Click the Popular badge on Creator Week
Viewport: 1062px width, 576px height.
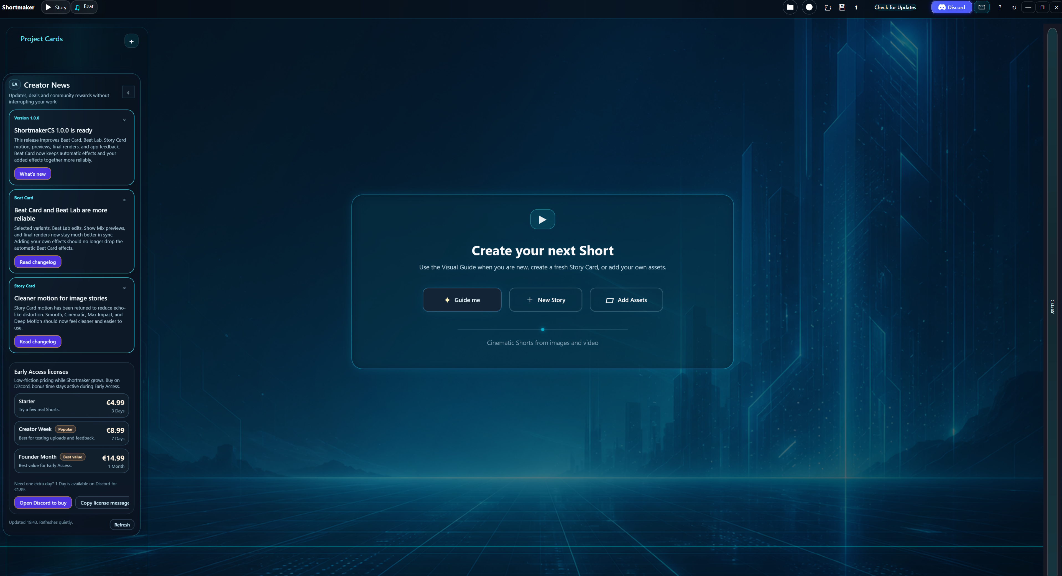point(65,429)
